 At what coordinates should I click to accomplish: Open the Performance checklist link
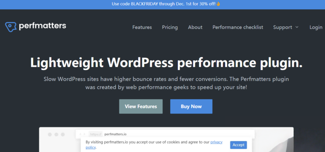(x=238, y=27)
